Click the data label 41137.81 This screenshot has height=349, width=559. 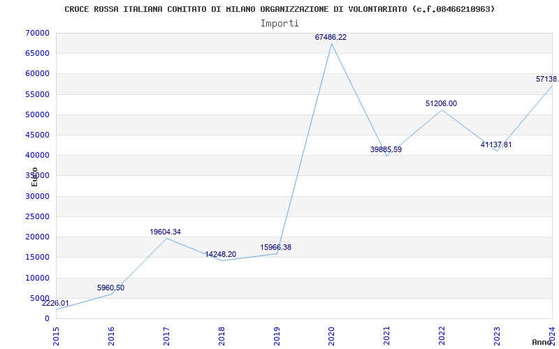pyautogui.click(x=496, y=144)
